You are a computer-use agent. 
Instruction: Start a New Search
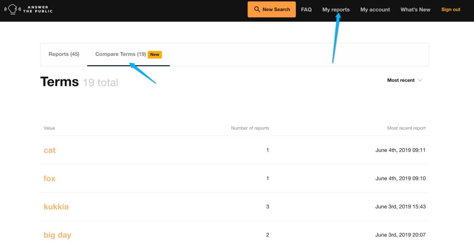pyautogui.click(x=272, y=9)
